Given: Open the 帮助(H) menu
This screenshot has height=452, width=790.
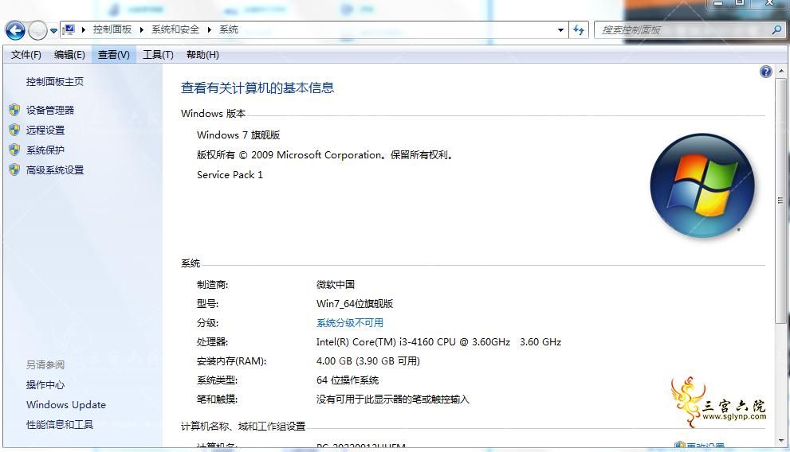Looking at the screenshot, I should point(202,55).
